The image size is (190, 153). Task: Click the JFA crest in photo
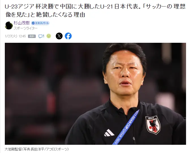tap(153, 125)
